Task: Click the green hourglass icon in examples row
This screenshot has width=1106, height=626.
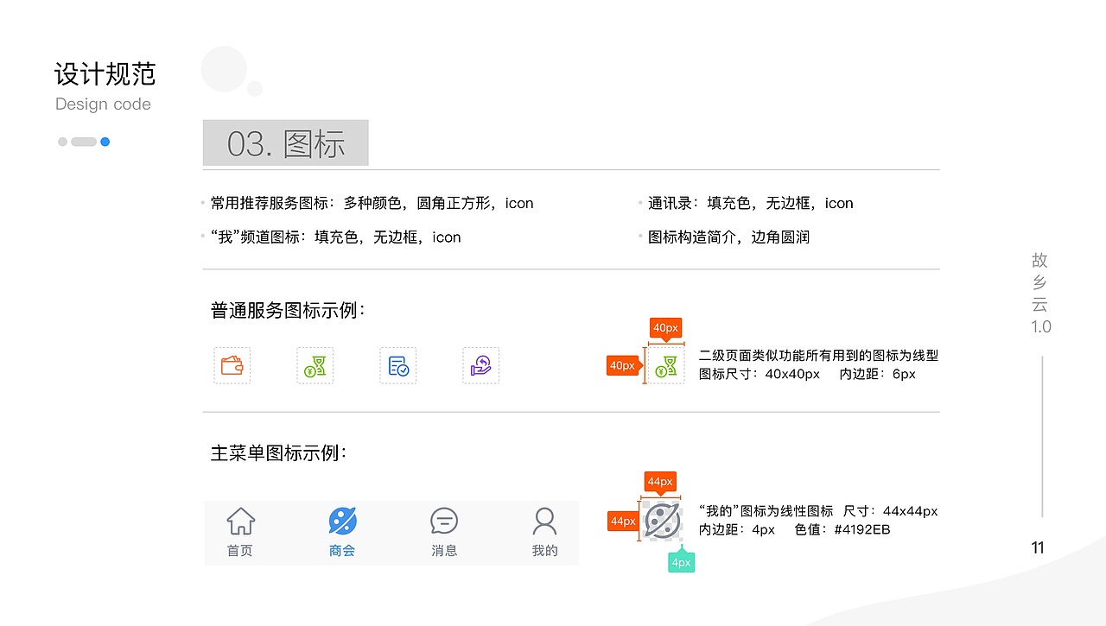Action: pyautogui.click(x=315, y=365)
